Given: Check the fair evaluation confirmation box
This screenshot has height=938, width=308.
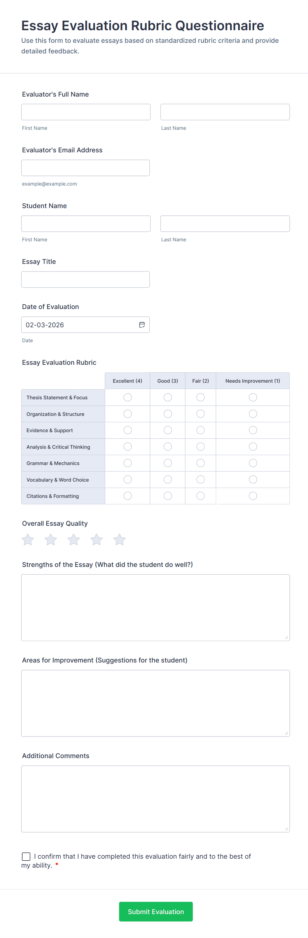Looking at the screenshot, I should (x=26, y=856).
